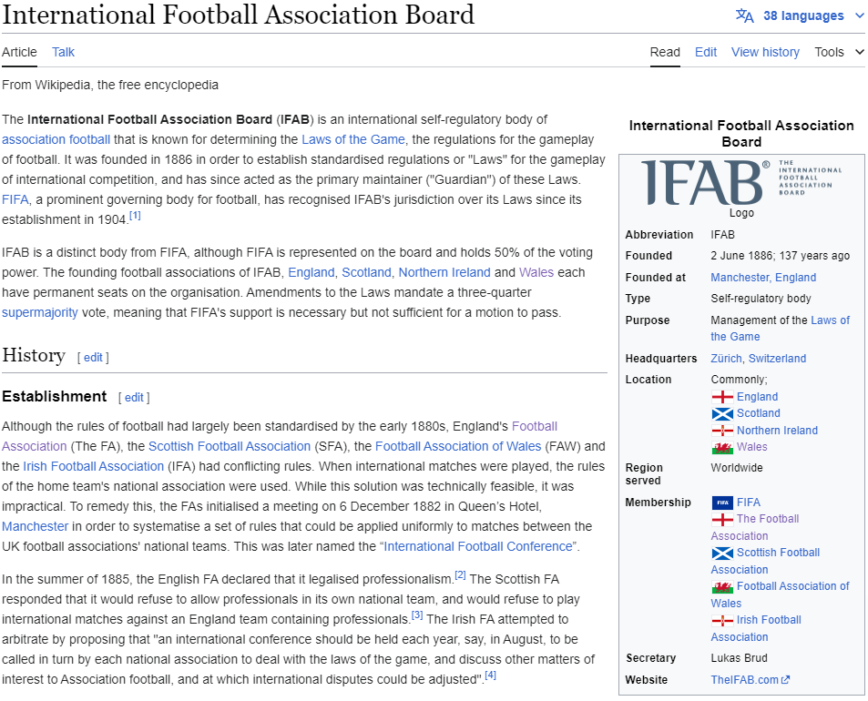Open the Scottish Football Association link in Establishment
The height and width of the screenshot is (701, 868).
(x=230, y=446)
